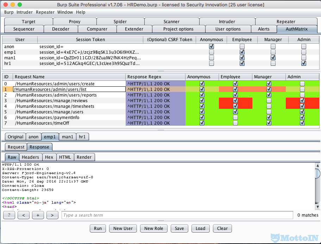Click the New Role button

[154, 229]
